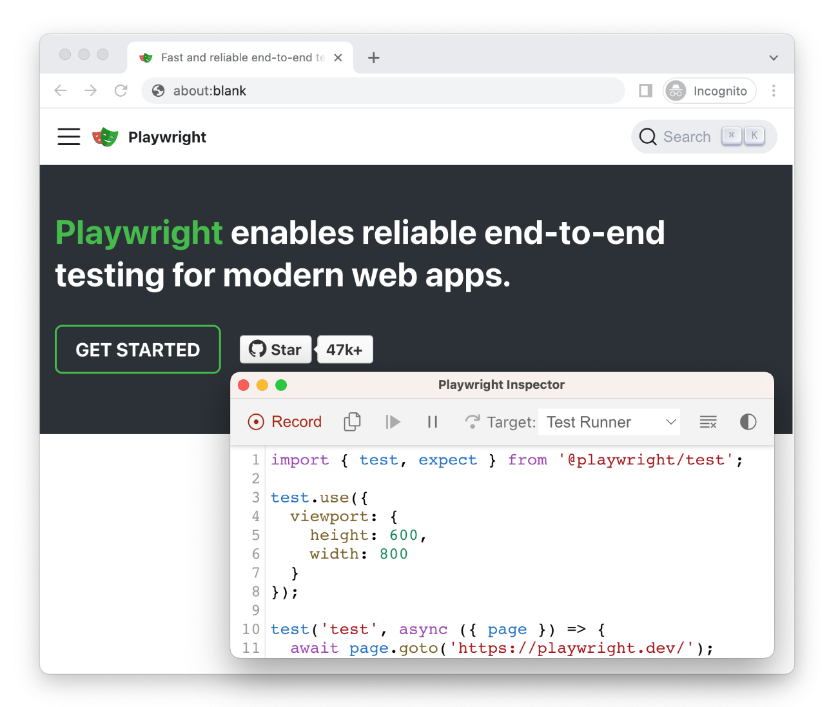Open the 47k+ stargazers count
This screenshot has height=707, width=829.
[x=345, y=350]
